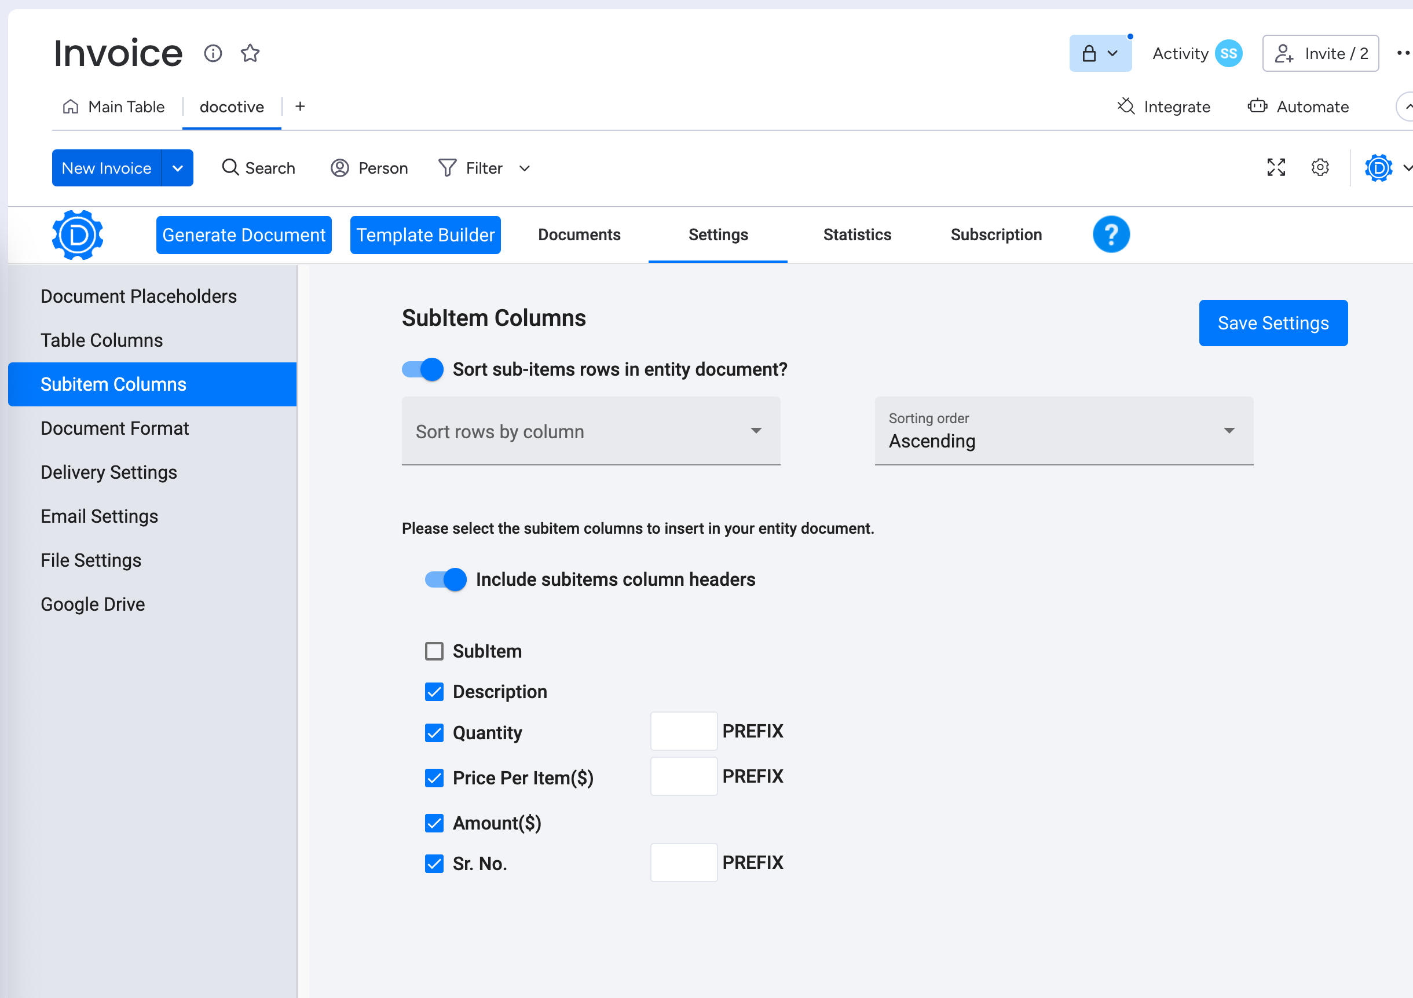
Task: Open the Filter funnel tool
Action: 471,168
